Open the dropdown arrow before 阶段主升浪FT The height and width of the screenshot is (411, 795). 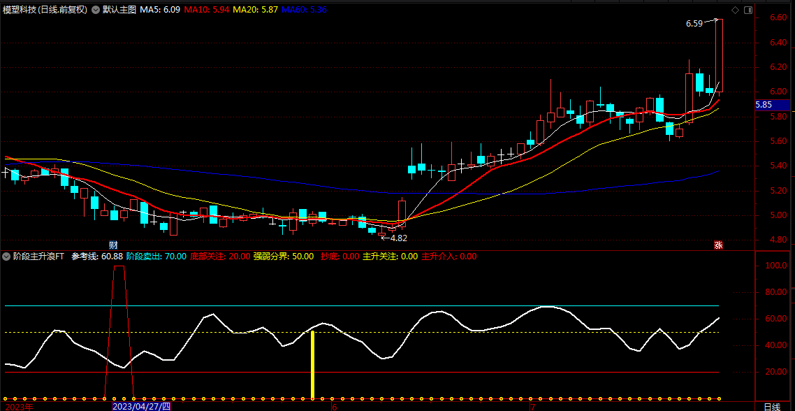point(6,257)
